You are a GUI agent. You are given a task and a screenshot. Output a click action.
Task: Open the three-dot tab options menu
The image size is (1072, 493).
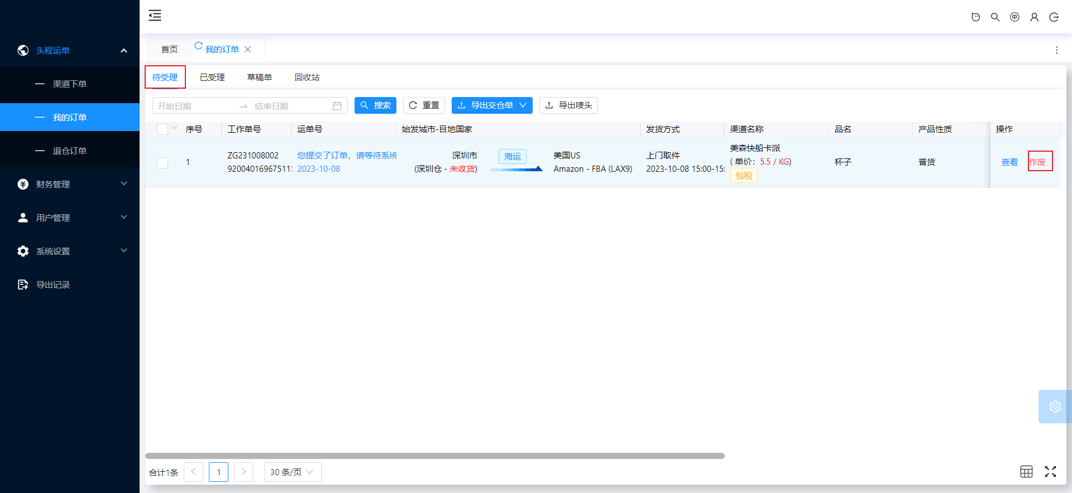[x=1056, y=50]
